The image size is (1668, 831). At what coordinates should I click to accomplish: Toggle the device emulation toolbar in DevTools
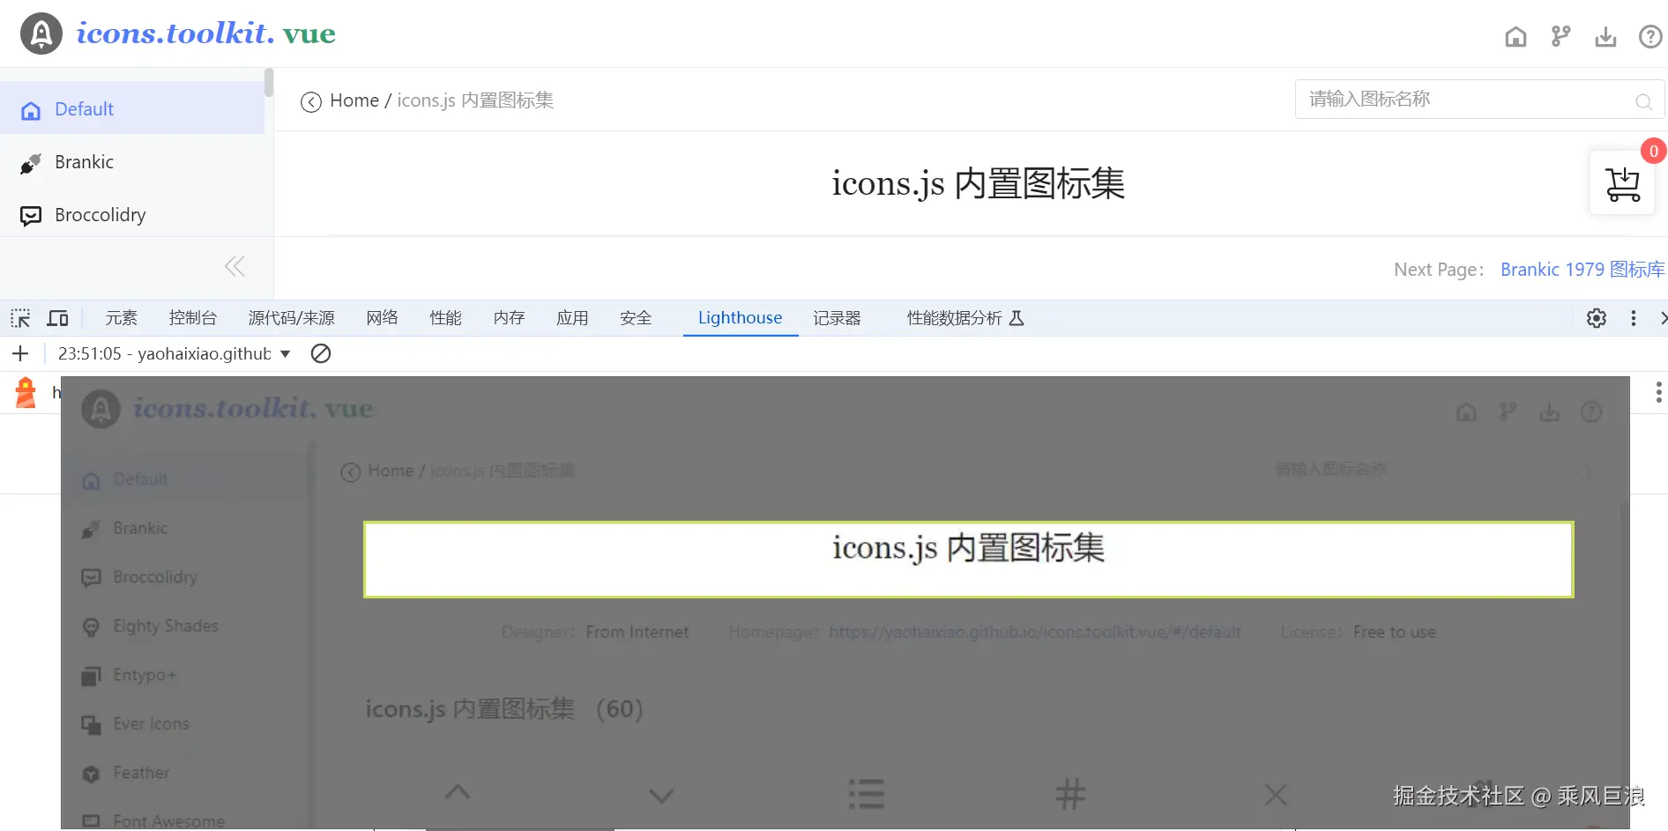pos(57,317)
